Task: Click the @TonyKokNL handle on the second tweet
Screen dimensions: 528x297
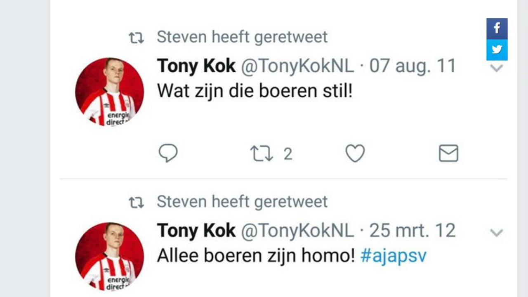Action: point(297,231)
